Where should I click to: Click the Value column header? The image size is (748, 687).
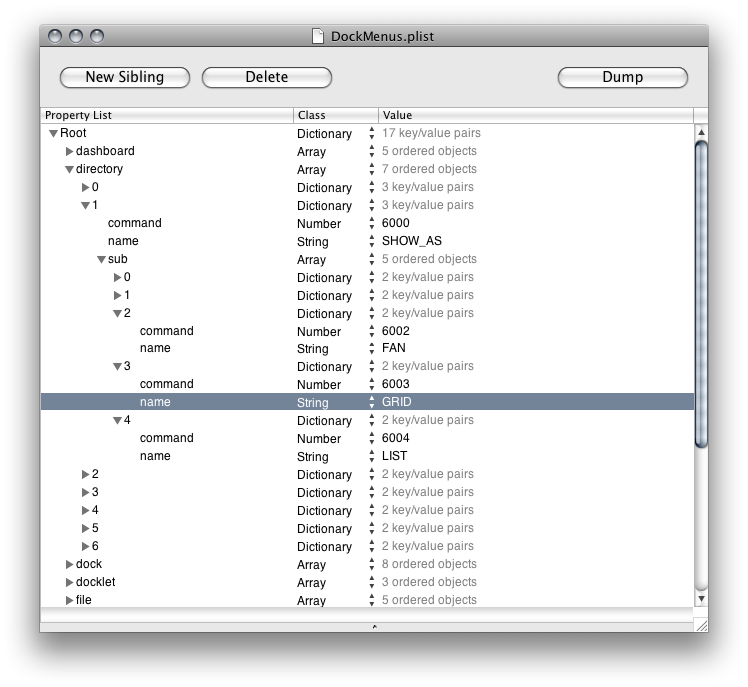pyautogui.click(x=536, y=115)
